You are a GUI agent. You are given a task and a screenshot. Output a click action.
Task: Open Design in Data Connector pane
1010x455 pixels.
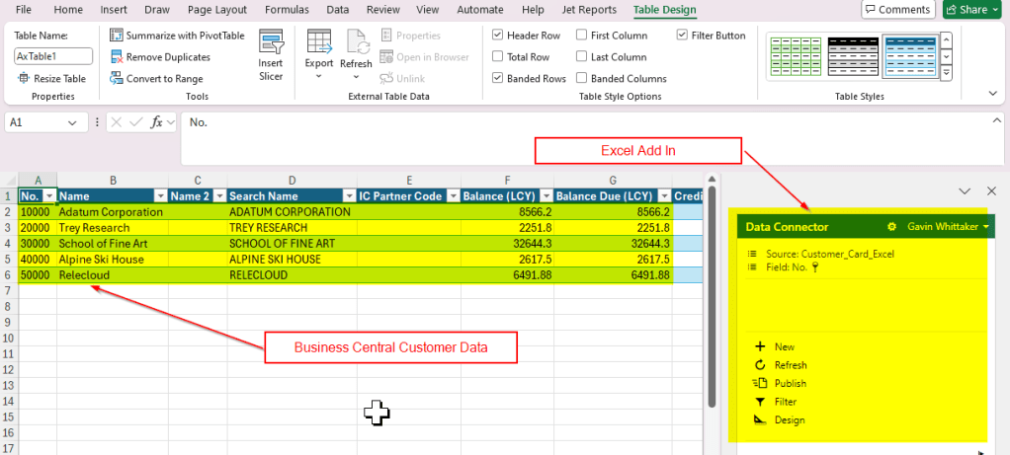(789, 420)
